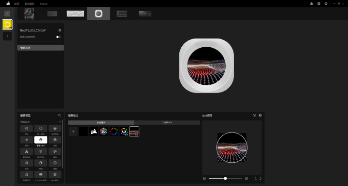Screen dimensions: 348x186
Task: Switch to the GIPHY tab
Action: 167,122
